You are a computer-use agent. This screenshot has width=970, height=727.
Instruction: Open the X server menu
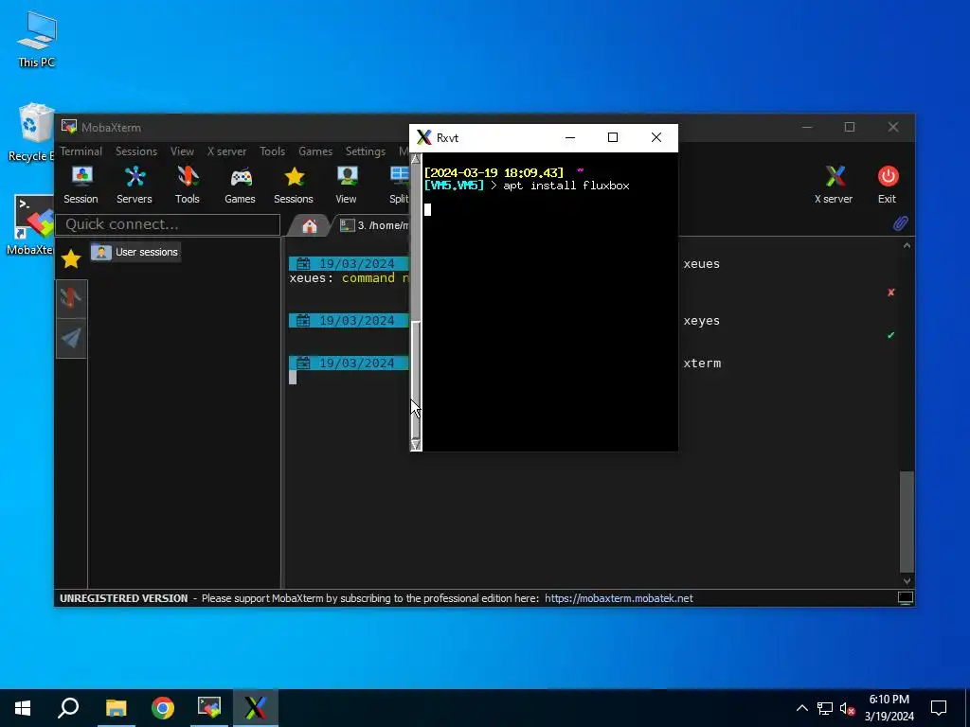tap(226, 151)
